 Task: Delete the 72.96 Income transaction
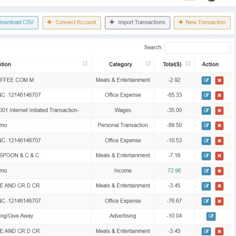[219, 171]
